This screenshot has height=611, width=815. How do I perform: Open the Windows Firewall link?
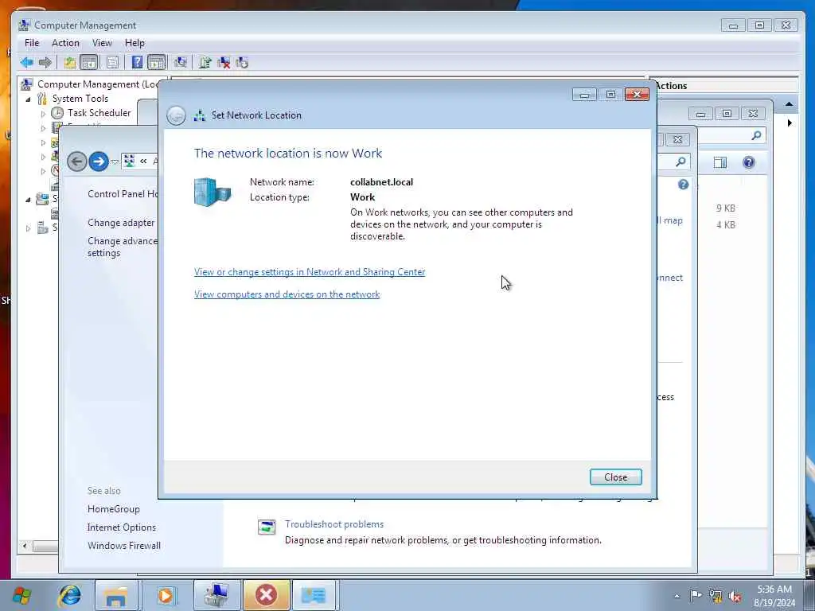pos(123,546)
